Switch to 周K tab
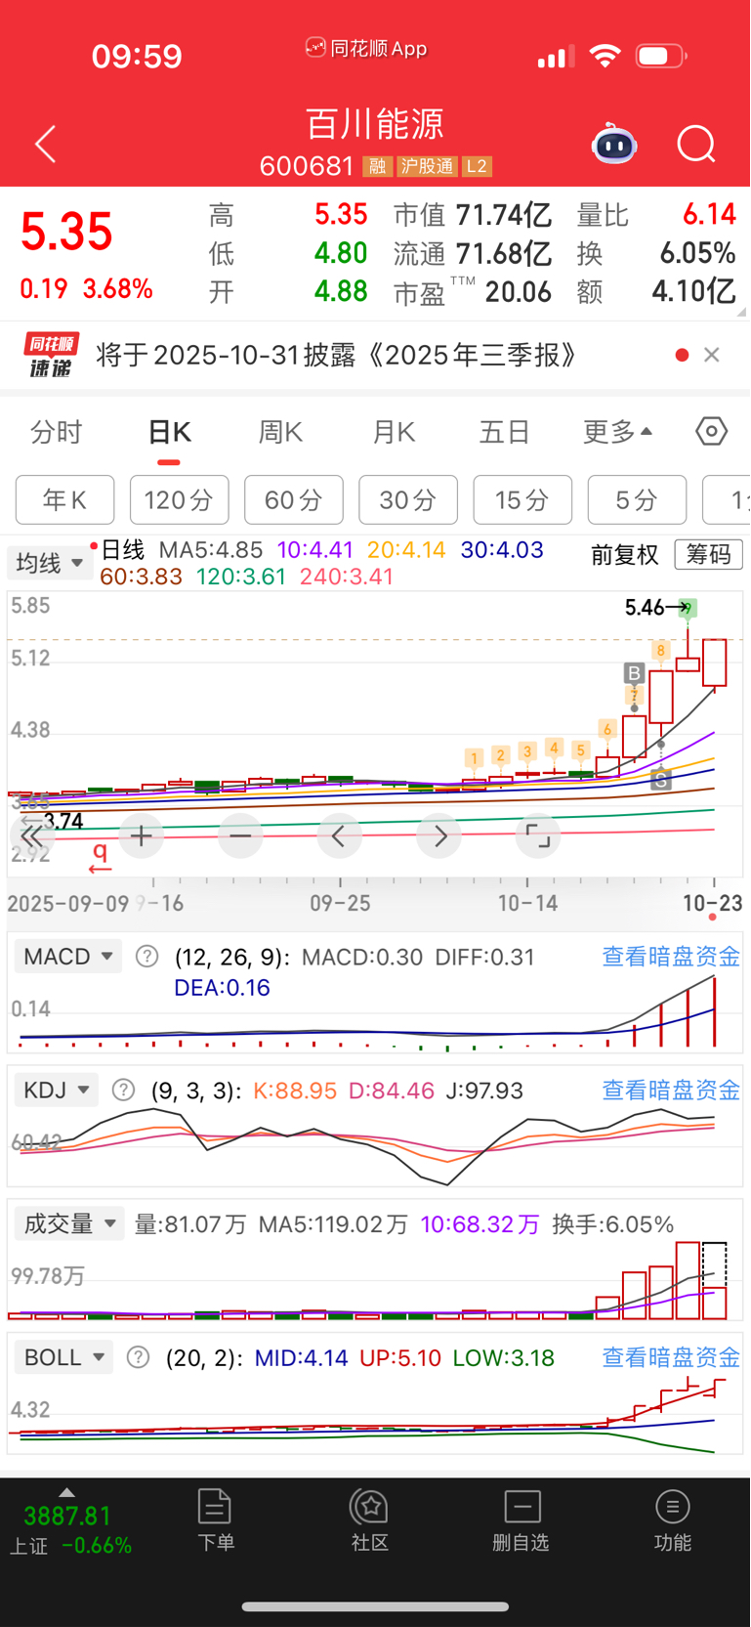The height and width of the screenshot is (1627, 751). coord(280,432)
